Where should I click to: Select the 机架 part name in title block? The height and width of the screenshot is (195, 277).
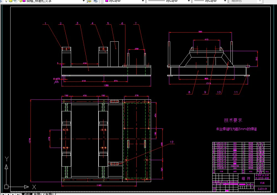point(262,183)
